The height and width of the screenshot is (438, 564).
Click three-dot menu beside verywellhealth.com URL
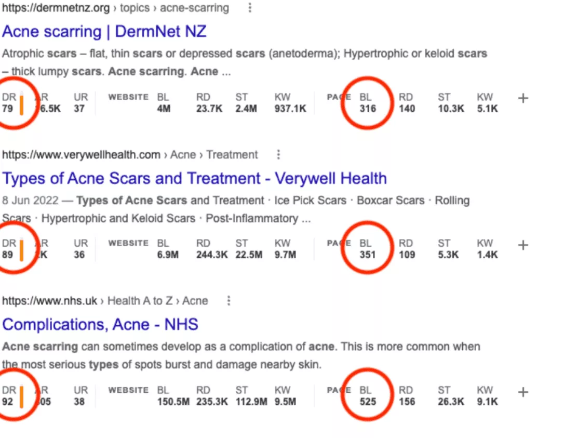(x=279, y=155)
